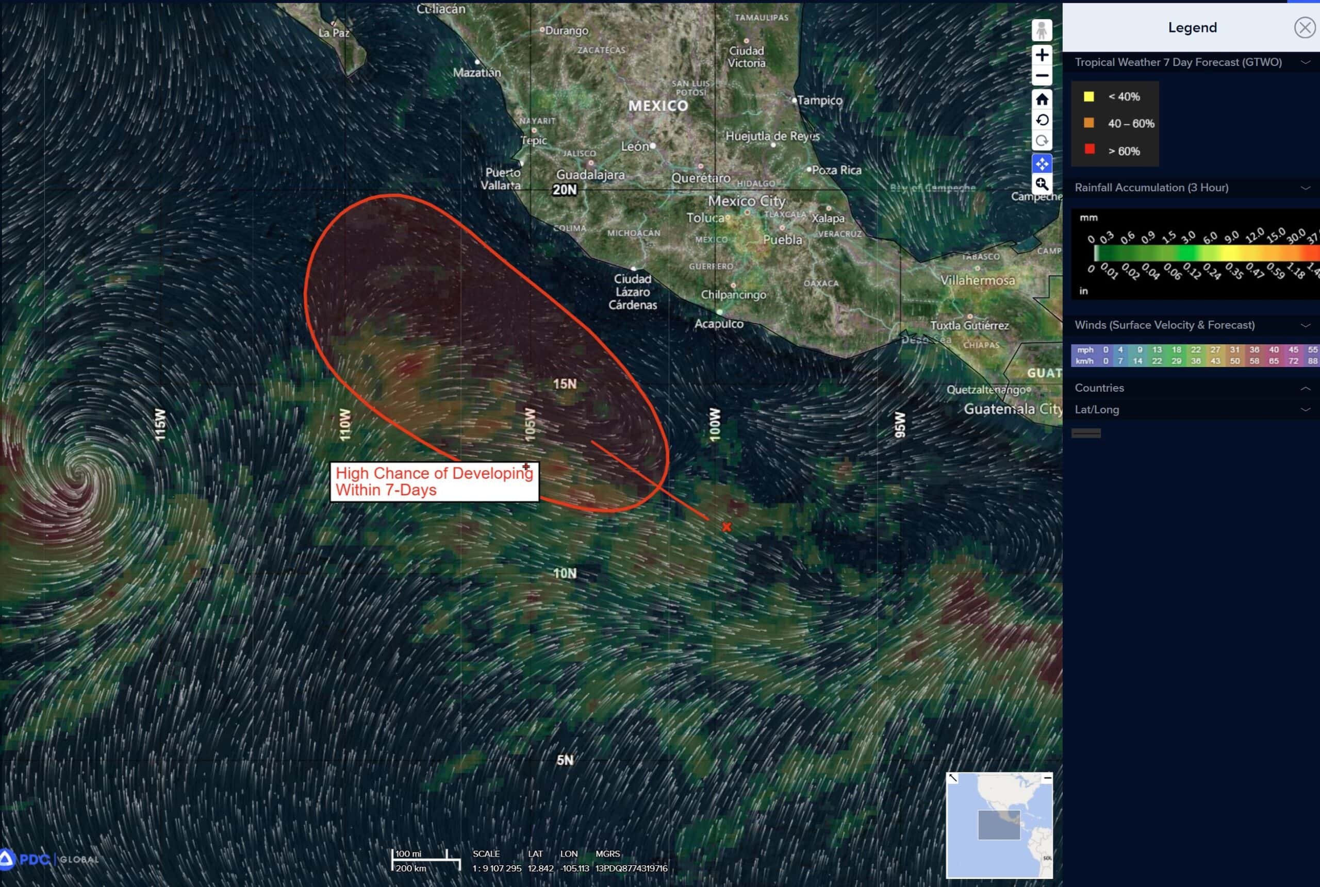Close the Legend panel
The height and width of the screenshot is (887, 1320).
pyautogui.click(x=1304, y=28)
